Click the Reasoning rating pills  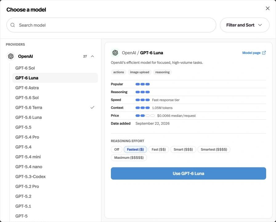pyautogui.click(x=143, y=92)
